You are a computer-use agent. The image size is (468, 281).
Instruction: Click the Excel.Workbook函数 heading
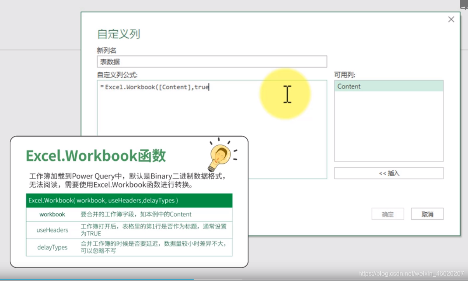[96, 156]
